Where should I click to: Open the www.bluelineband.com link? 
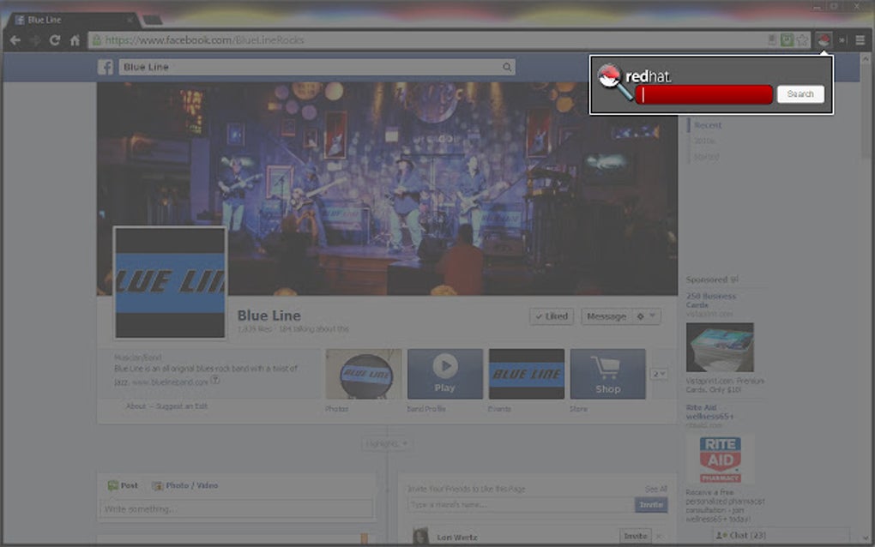click(x=170, y=382)
